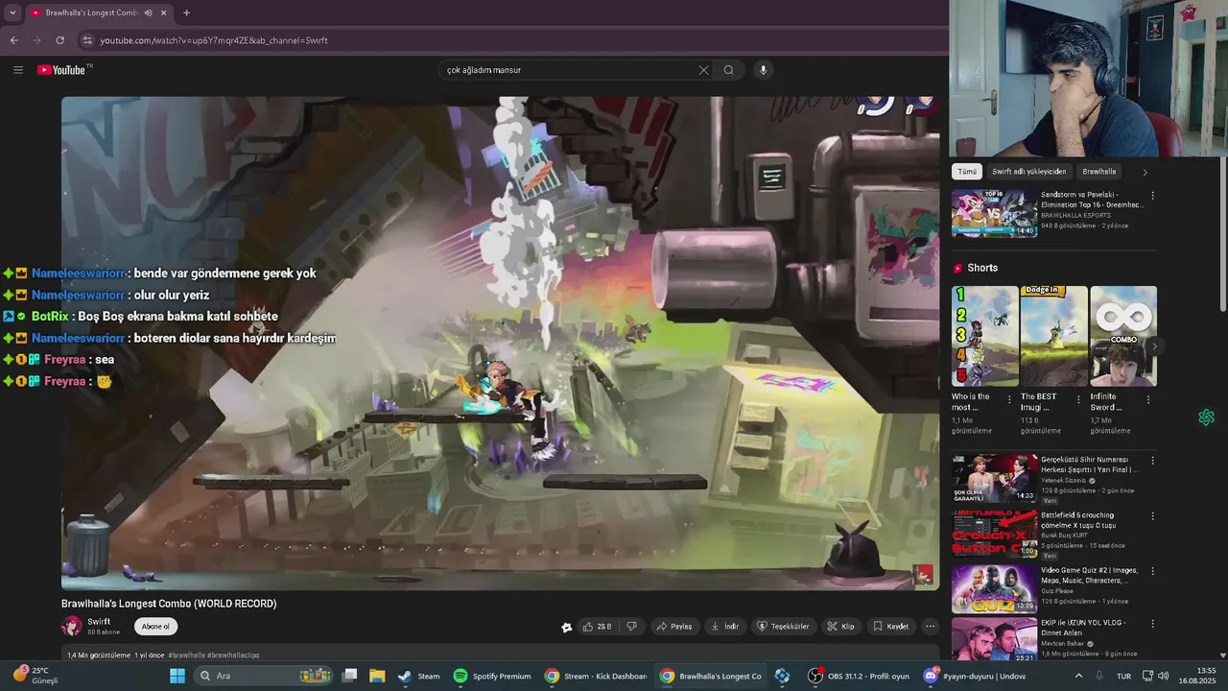Image resolution: width=1228 pixels, height=691 pixels.
Task: Open the Infinite Sword combo short
Action: [x=1122, y=336]
